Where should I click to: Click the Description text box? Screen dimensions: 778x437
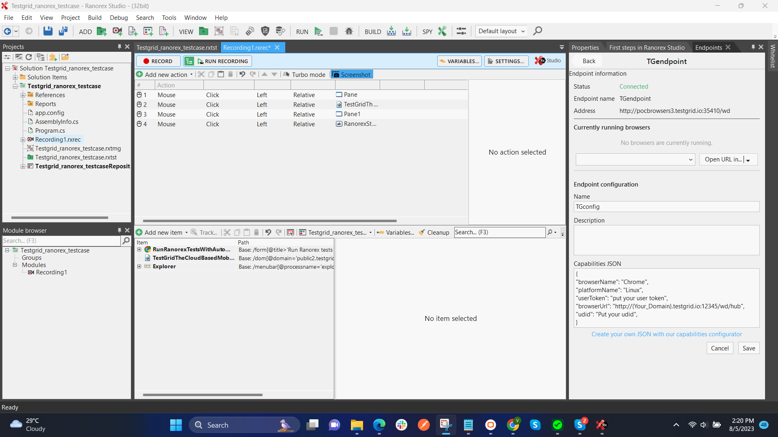(x=667, y=240)
